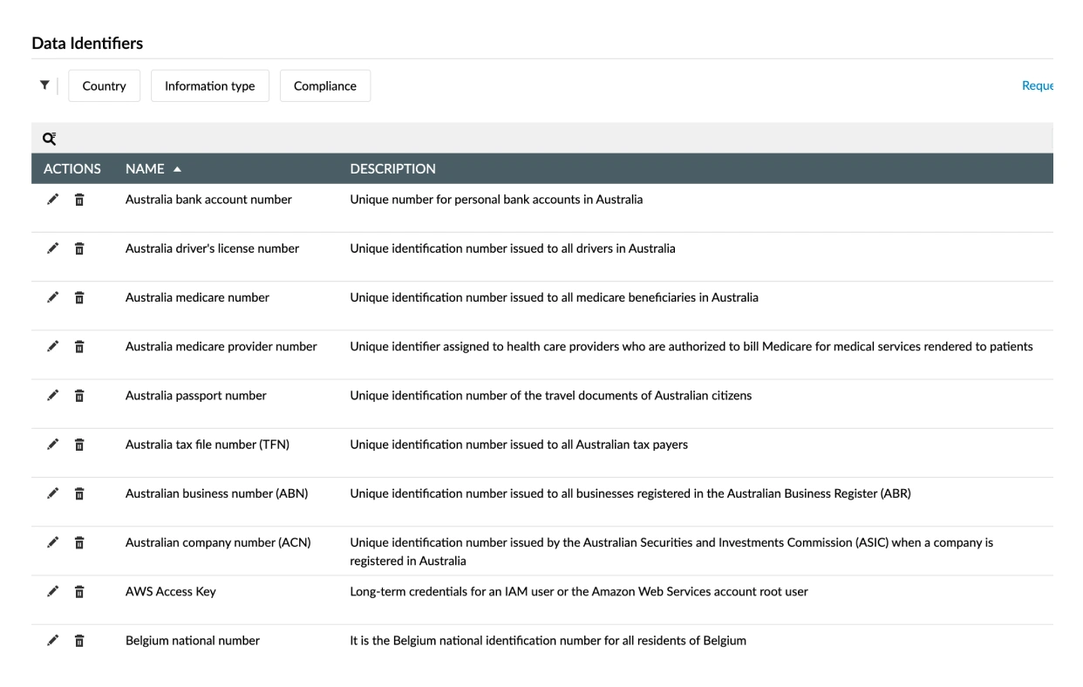The image size is (1083, 687).
Task: Delete Australian company number (ACN)
Action: point(78,542)
